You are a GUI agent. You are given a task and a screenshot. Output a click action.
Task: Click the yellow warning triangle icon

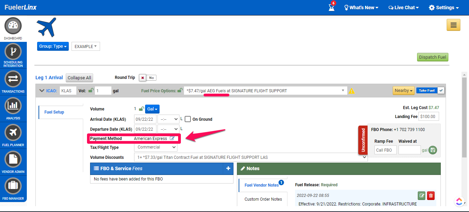click(x=352, y=91)
